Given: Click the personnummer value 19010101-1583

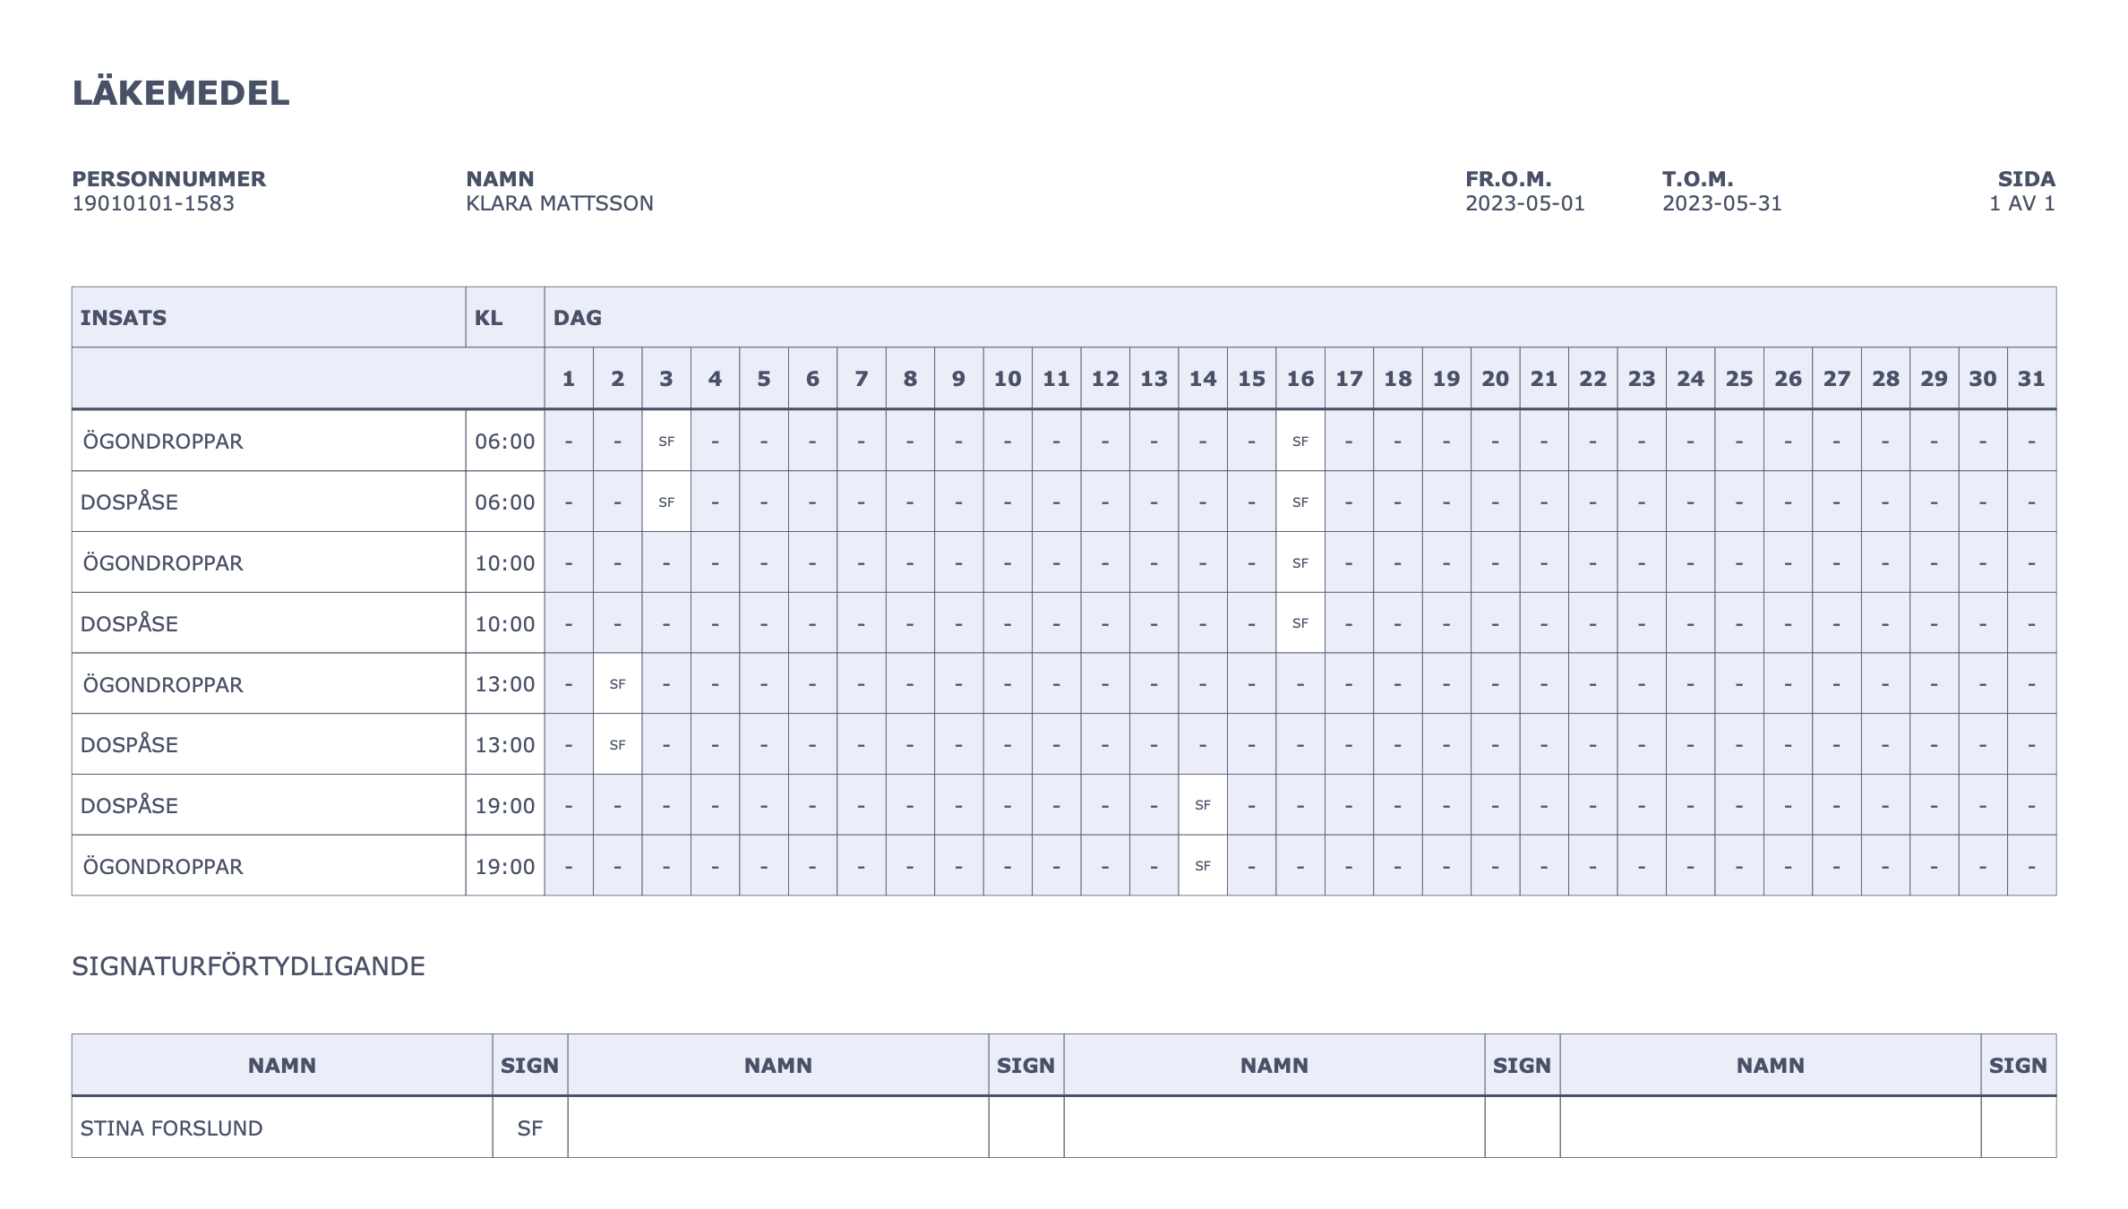Looking at the screenshot, I should [153, 203].
